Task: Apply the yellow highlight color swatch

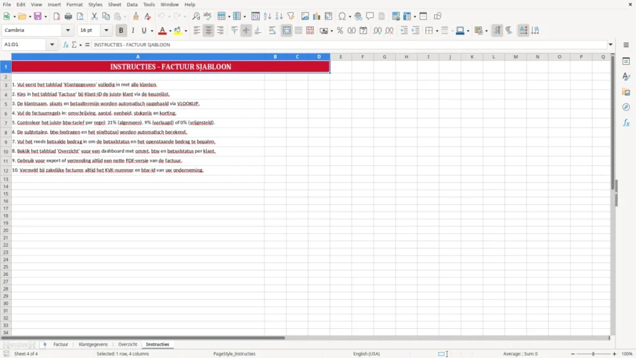Action: click(x=178, y=30)
